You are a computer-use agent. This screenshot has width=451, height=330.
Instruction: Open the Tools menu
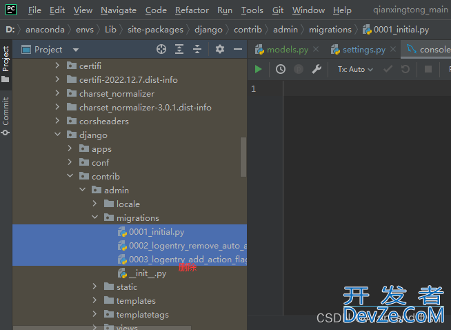tap(252, 10)
